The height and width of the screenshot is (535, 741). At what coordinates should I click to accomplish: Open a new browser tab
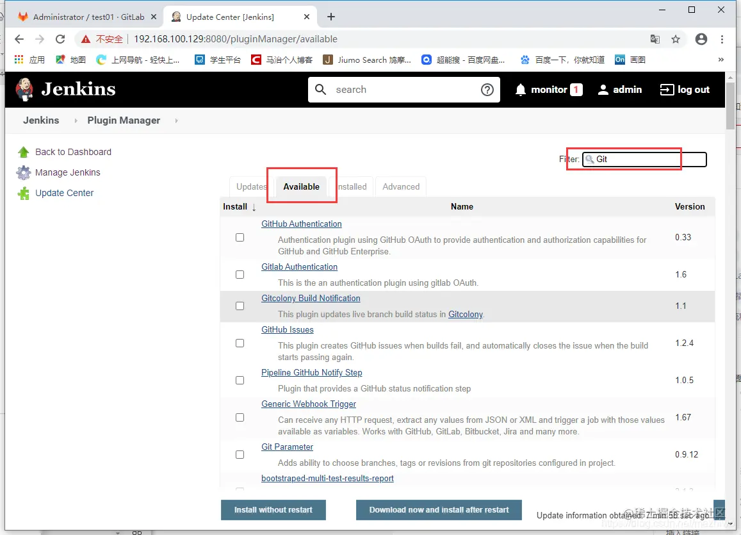[x=331, y=17]
